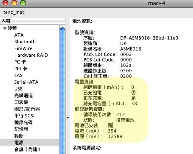Click the green zoom window button

(x=23, y=3)
